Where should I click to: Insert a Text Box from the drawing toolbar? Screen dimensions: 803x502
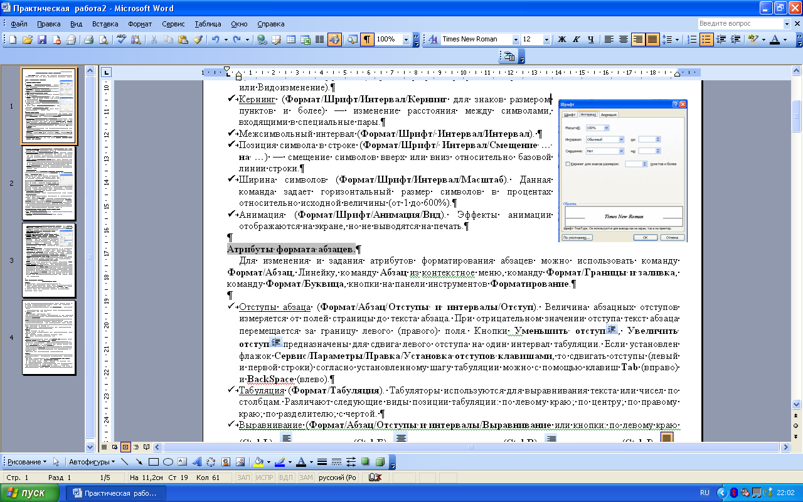click(183, 462)
